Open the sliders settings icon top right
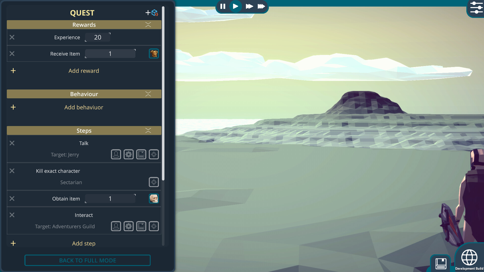484x272 pixels. [x=476, y=8]
